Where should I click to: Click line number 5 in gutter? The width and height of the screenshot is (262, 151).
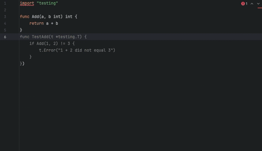click(5, 30)
